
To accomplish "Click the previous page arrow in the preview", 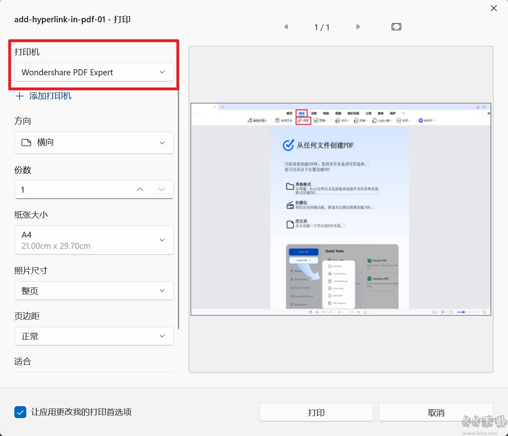I will (286, 27).
